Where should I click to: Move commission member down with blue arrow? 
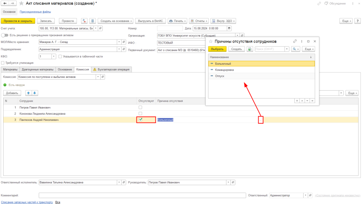34,93
